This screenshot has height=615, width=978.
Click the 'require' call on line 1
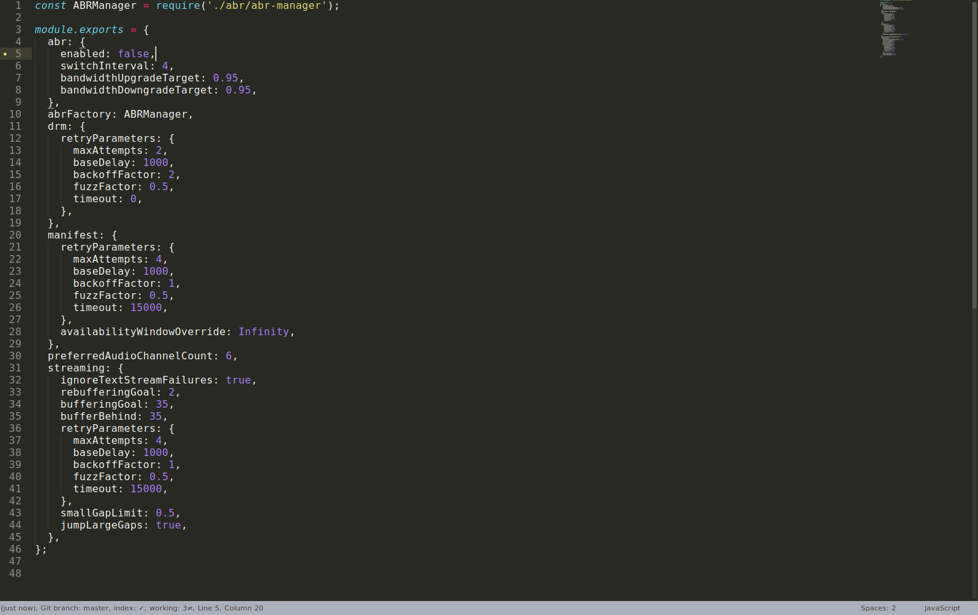(x=178, y=6)
